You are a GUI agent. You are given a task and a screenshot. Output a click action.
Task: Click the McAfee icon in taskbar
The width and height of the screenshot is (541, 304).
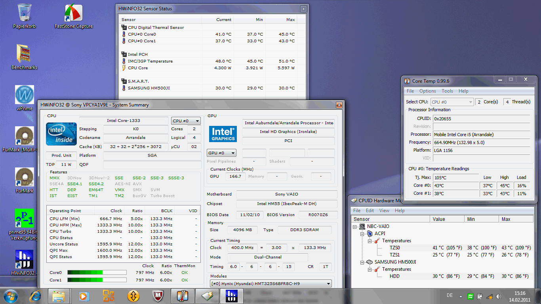(x=158, y=296)
